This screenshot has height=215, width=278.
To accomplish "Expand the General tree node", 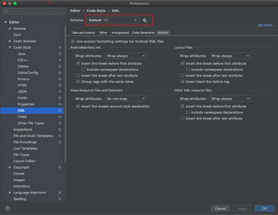I will coord(10,29).
